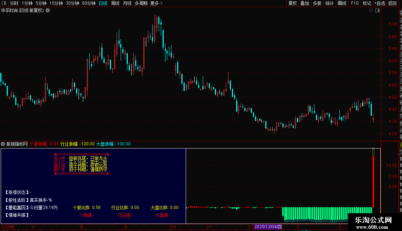Viewport: 402px width, 231px height.
Task: Click the 标记 mark button
Action: click(367, 3)
